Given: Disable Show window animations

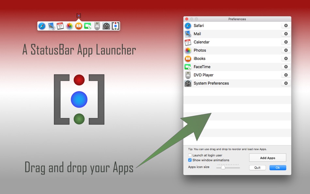Looking at the screenshot, I should pos(190,160).
